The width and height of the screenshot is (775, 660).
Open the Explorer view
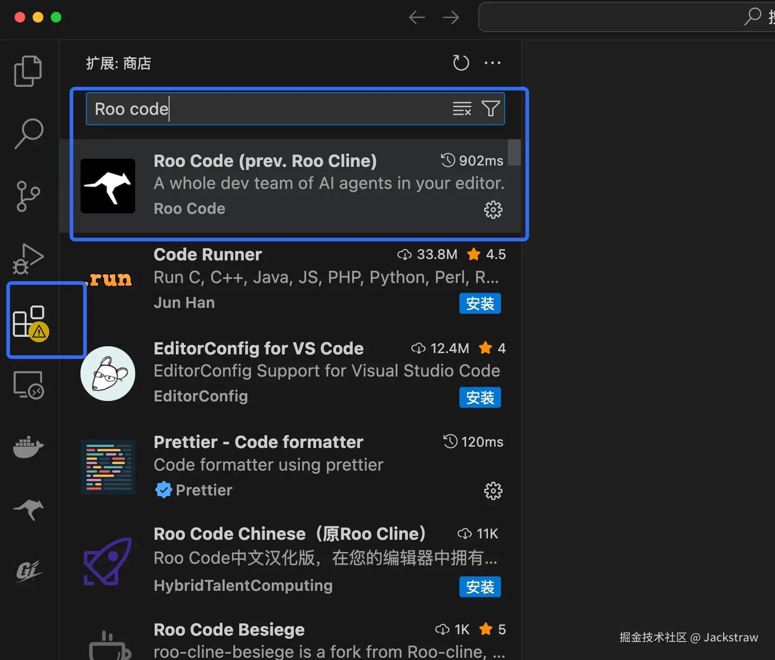point(28,70)
